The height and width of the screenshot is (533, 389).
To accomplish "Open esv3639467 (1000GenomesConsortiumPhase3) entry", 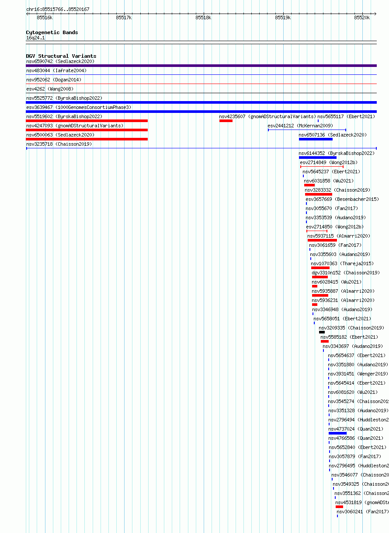I will tap(79, 107).
